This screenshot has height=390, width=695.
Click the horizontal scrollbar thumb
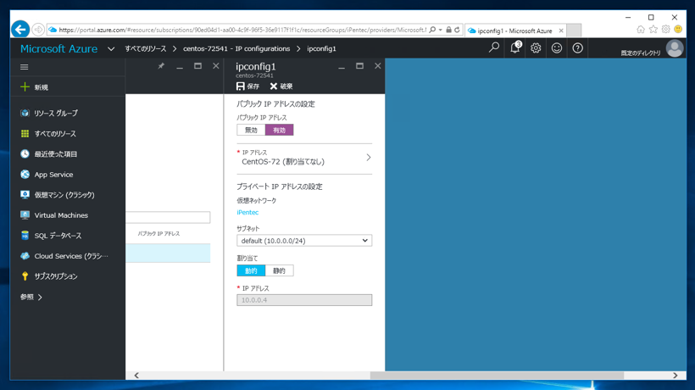(x=497, y=376)
